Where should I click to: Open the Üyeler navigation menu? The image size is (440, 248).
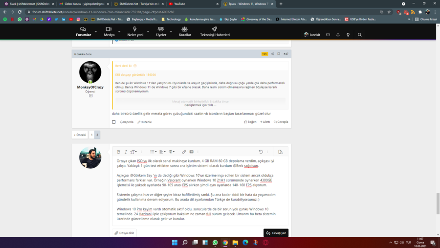(161, 32)
